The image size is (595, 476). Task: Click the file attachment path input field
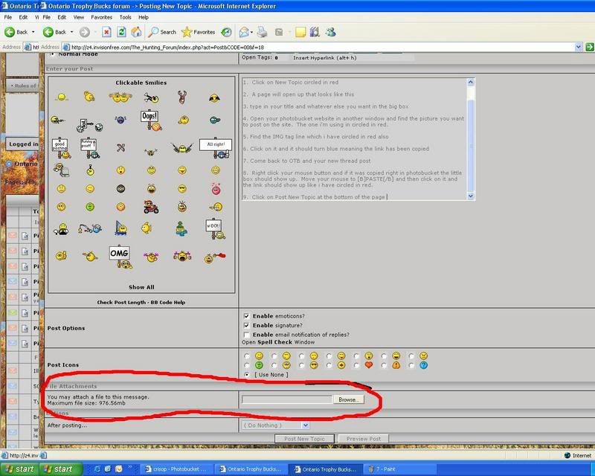pos(287,399)
